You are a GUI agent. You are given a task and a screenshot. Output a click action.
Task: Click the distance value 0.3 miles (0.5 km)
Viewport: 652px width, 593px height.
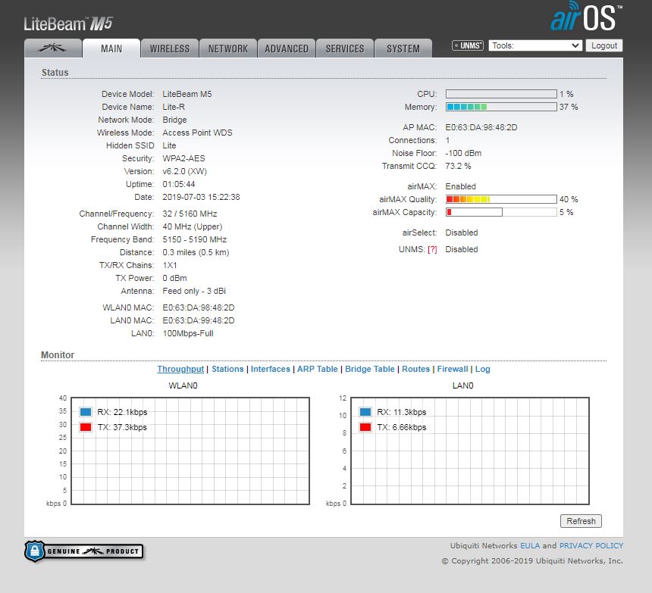click(x=196, y=252)
